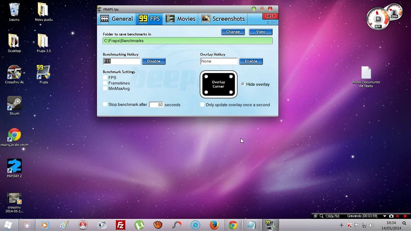
Task: Pick the bottom-right overlay corner
Action: click(x=231, y=92)
